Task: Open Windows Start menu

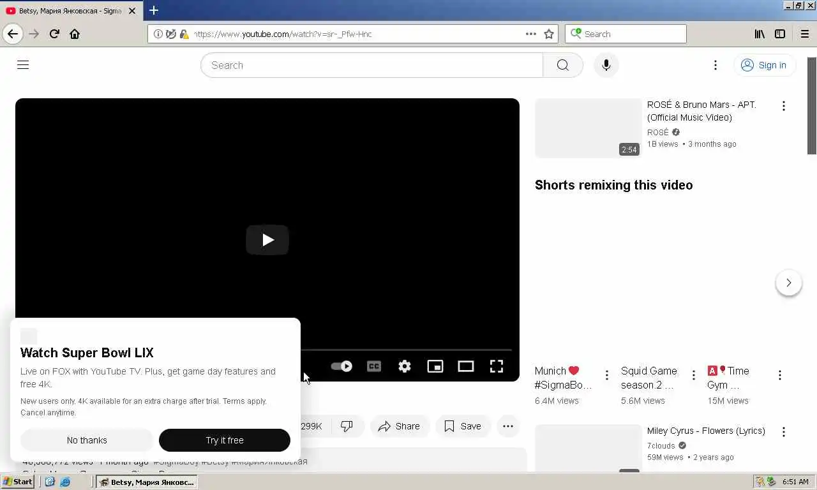Action: (x=18, y=482)
